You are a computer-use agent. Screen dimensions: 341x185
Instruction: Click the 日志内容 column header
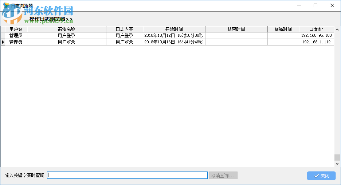click(x=124, y=29)
